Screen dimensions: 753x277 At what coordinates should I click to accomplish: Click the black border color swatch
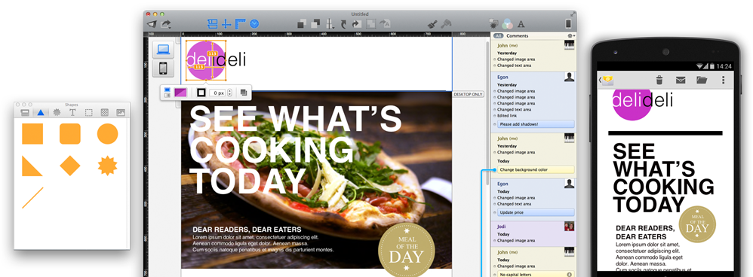click(x=201, y=93)
